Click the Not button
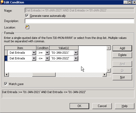Screen dimensions: 136x113 (x=122, y=77)
